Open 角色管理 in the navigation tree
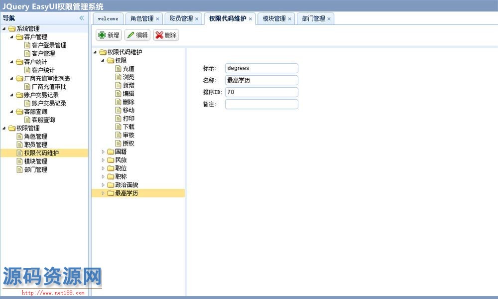Image resolution: width=498 pixels, height=299 pixels. [x=35, y=137]
